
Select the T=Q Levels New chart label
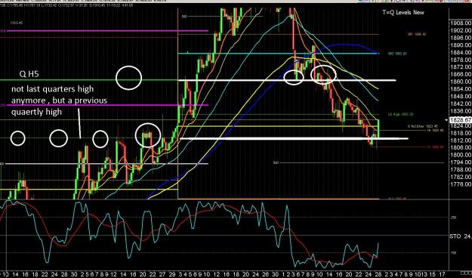click(403, 12)
